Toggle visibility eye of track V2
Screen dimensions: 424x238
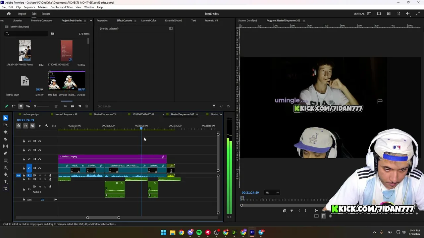[x=40, y=159]
